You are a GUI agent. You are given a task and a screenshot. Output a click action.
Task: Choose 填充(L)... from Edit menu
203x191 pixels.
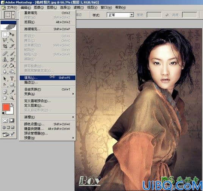point(47,78)
